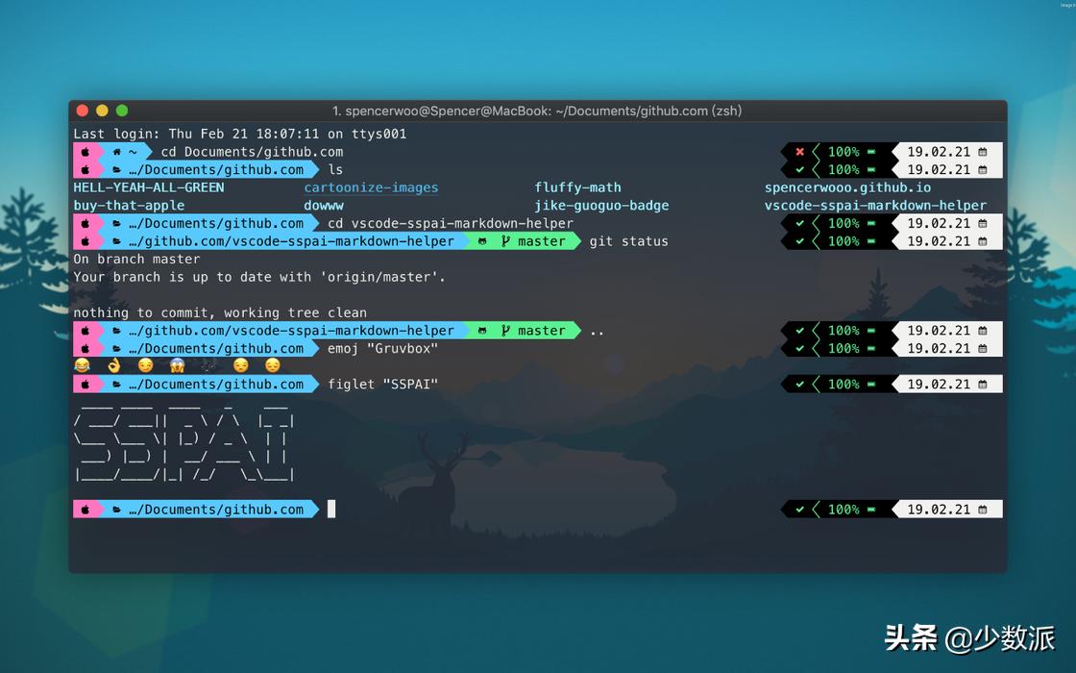Screen dimensions: 1076x673
Task: Click the 'Your branch is up to date' line
Action: [259, 277]
